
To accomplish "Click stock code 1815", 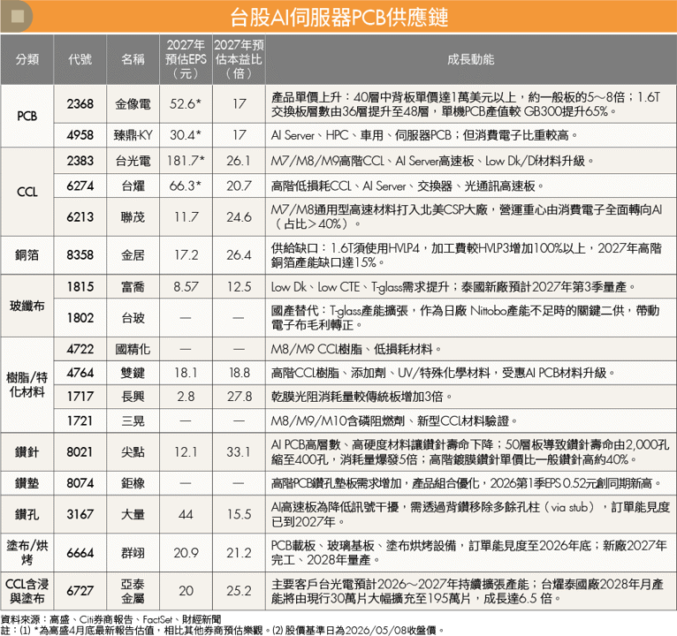I will click(x=80, y=286).
